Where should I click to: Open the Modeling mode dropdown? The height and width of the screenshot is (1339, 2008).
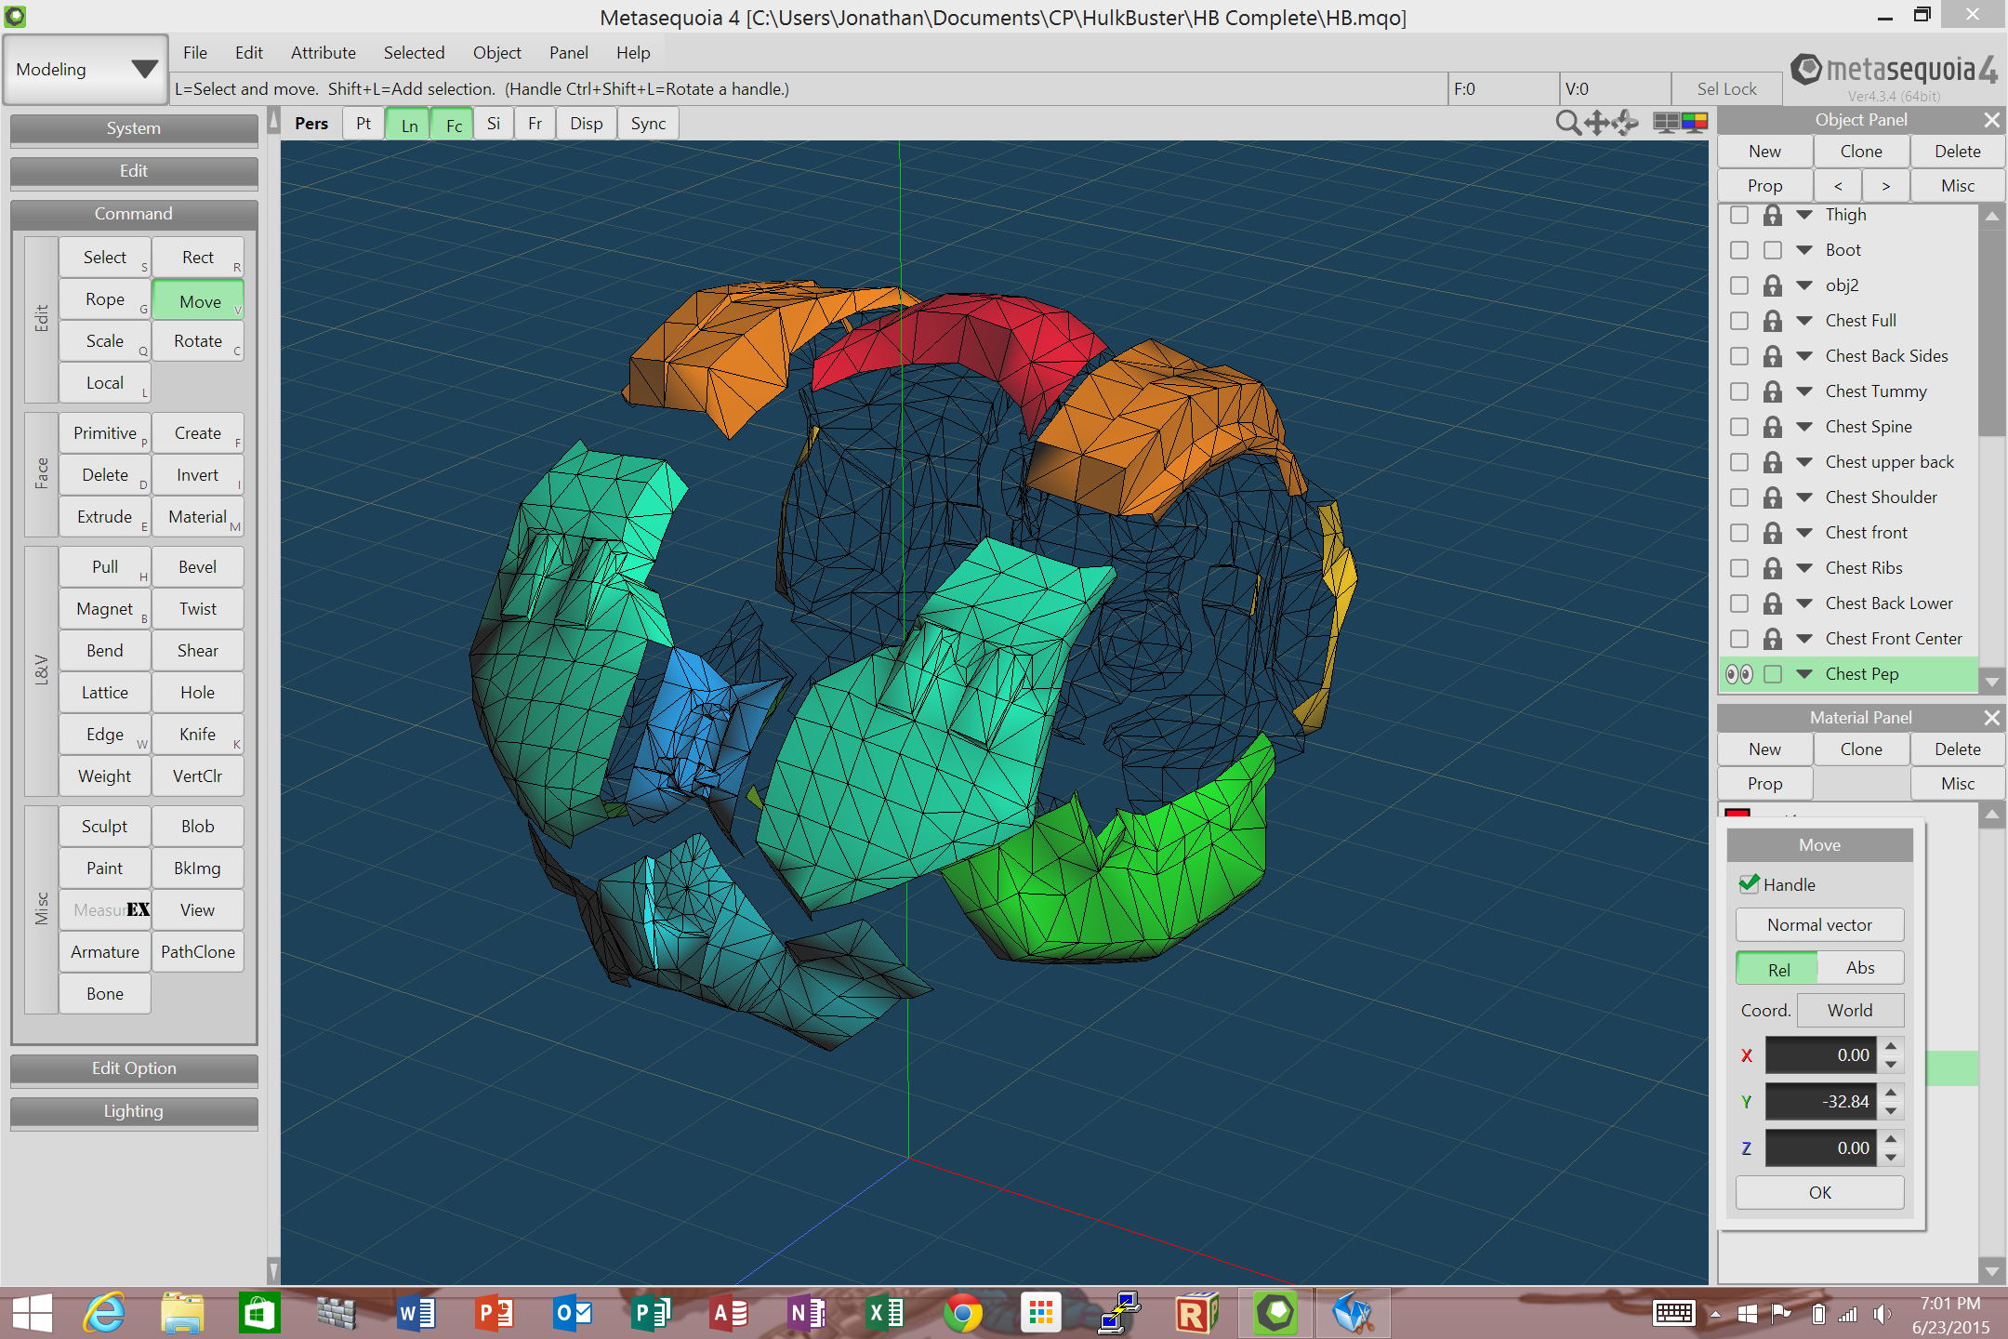[86, 70]
